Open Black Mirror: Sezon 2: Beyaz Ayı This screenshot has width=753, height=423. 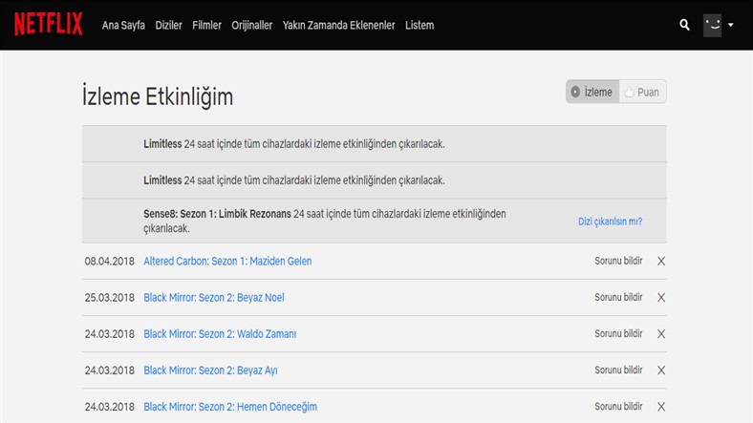(210, 370)
